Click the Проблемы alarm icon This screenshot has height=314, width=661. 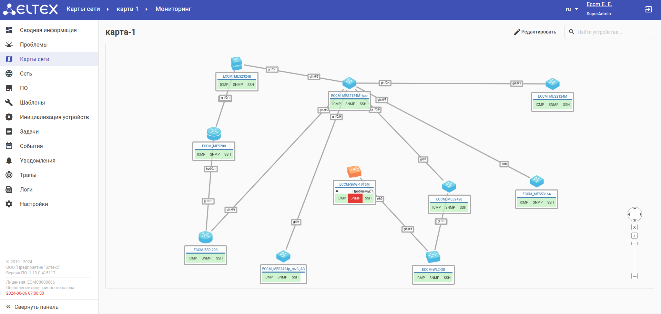pyautogui.click(x=9, y=45)
